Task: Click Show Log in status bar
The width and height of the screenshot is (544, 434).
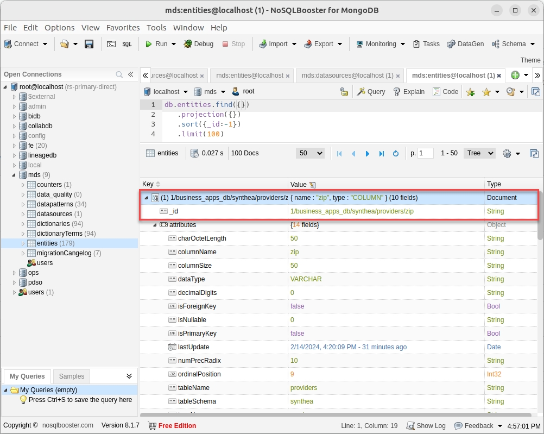Action: (426, 426)
